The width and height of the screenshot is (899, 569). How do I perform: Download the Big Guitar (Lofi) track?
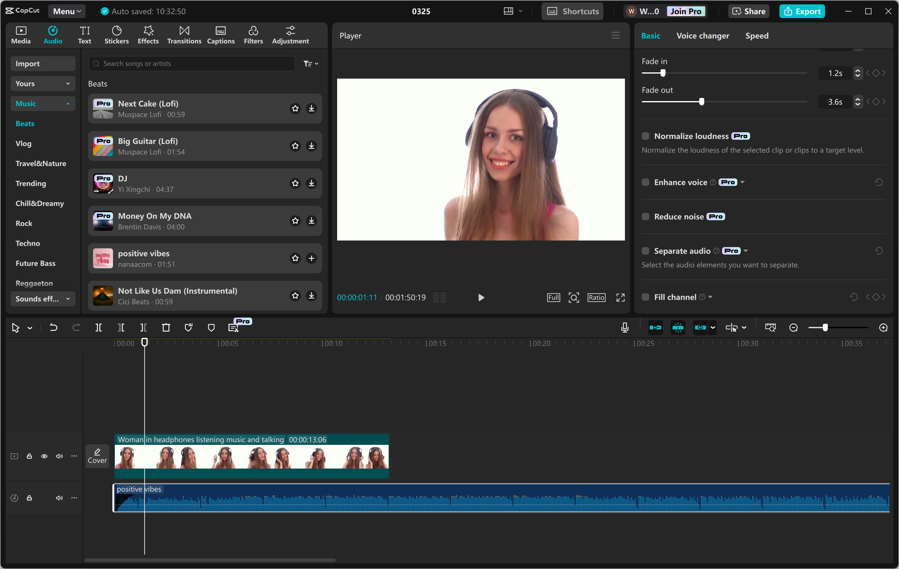pyautogui.click(x=311, y=146)
